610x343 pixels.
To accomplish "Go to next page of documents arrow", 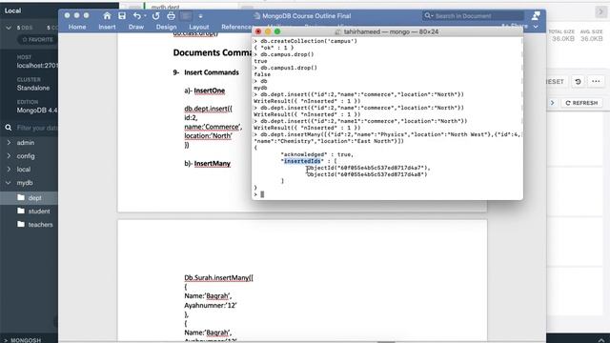I will point(553,103).
